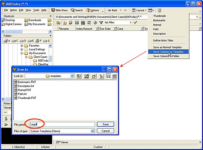Go up one level in Save As
Screen dimensions: 203x150
79,76
